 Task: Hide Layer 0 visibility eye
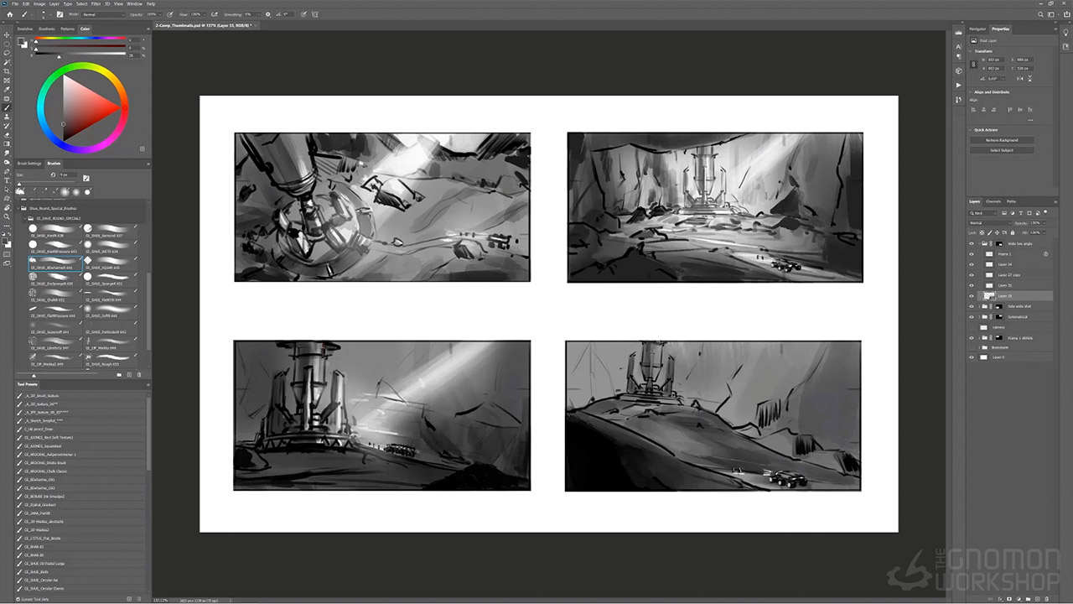tap(972, 357)
